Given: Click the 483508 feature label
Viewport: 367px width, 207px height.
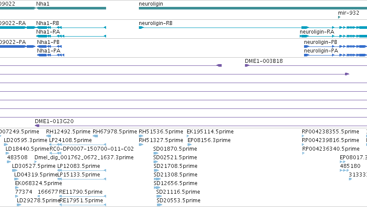Looking at the screenshot, I should pyautogui.click(x=17, y=158).
